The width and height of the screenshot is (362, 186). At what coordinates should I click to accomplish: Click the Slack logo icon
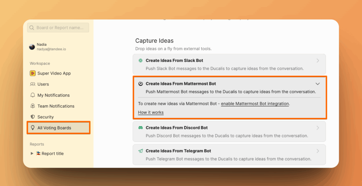pyautogui.click(x=140, y=61)
